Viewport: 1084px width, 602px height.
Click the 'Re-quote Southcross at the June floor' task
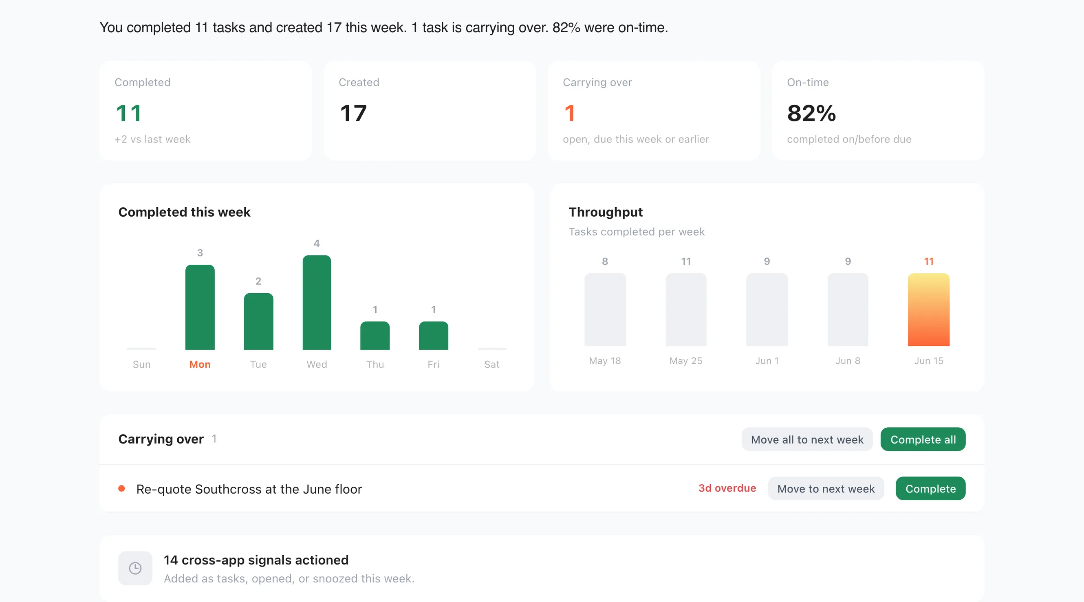click(249, 489)
